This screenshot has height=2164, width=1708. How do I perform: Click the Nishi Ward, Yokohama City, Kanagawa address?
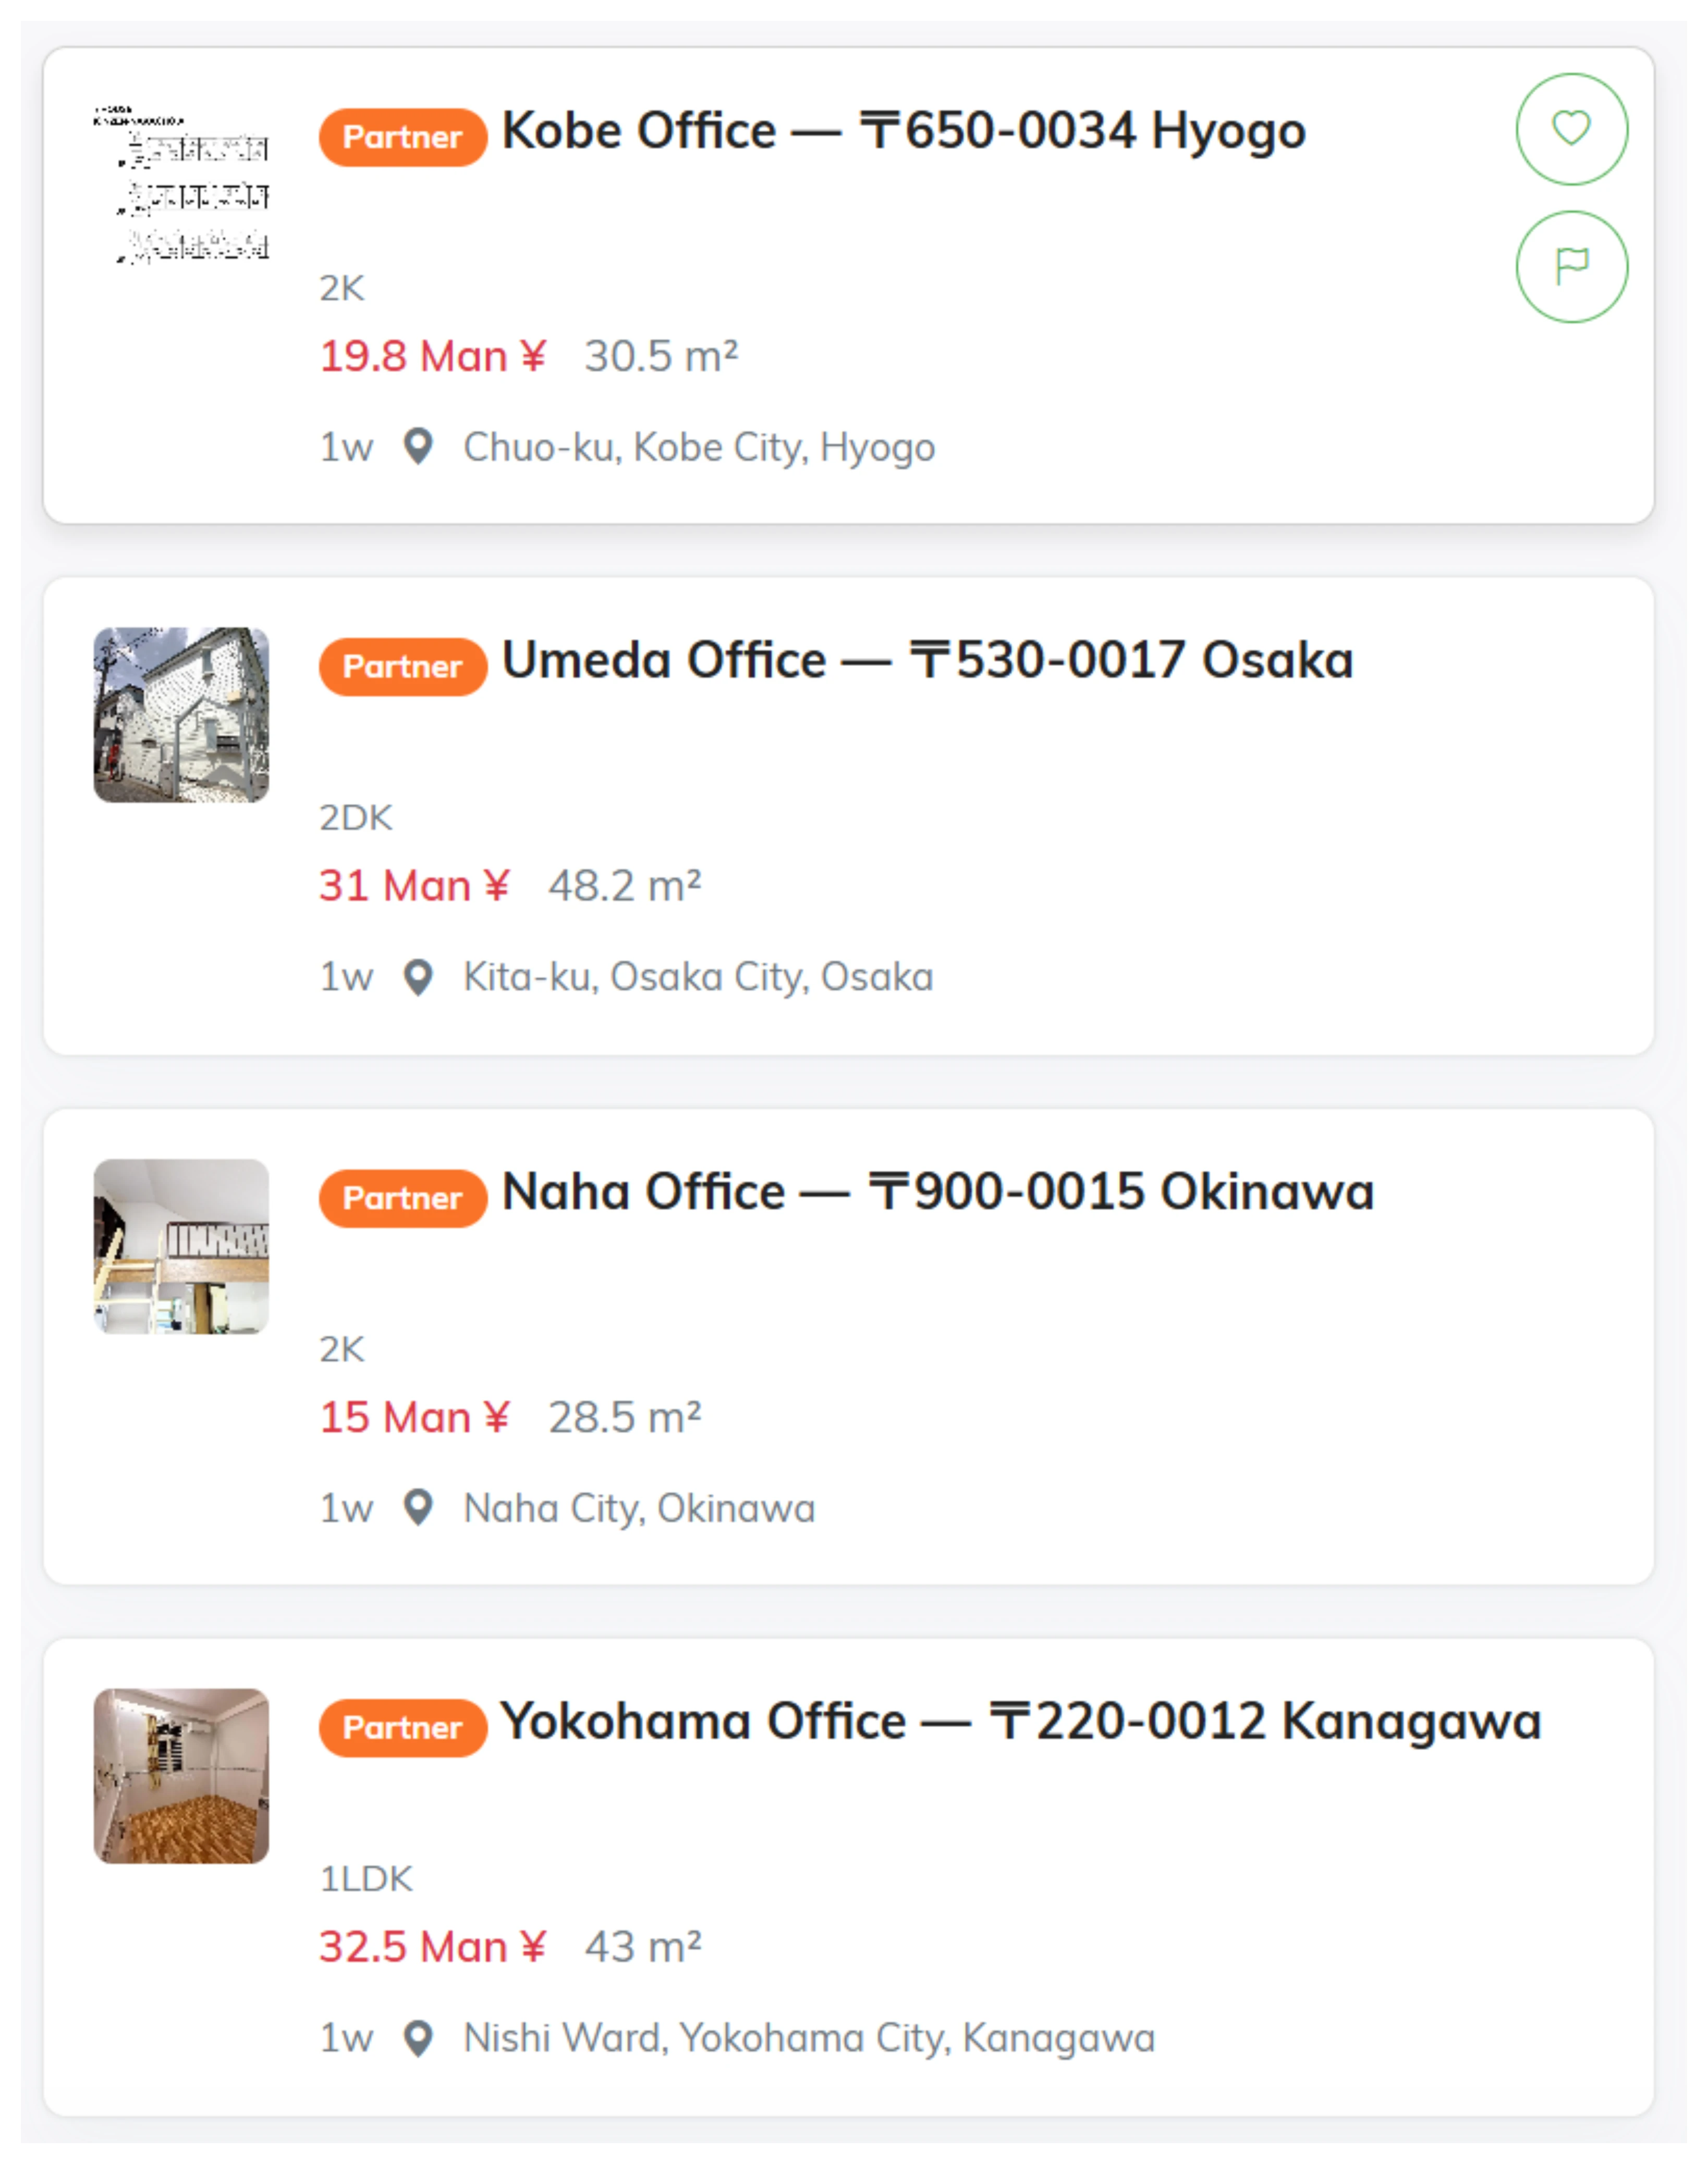pyautogui.click(x=808, y=2037)
